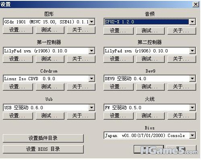Click 测试 under the 音频 plugin
The height and width of the screenshot is (160, 201).
click(150, 31)
